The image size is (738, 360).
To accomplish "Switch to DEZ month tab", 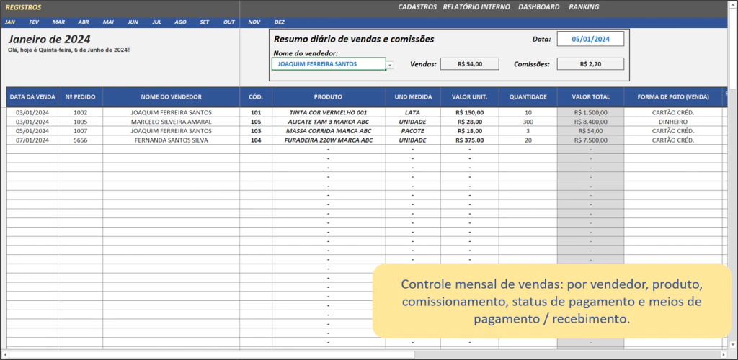I will click(x=280, y=22).
